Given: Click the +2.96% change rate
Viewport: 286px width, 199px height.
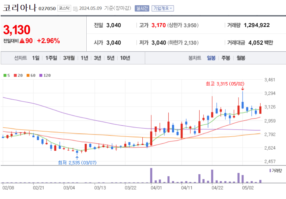Looking at the screenshot, I should (48, 41).
